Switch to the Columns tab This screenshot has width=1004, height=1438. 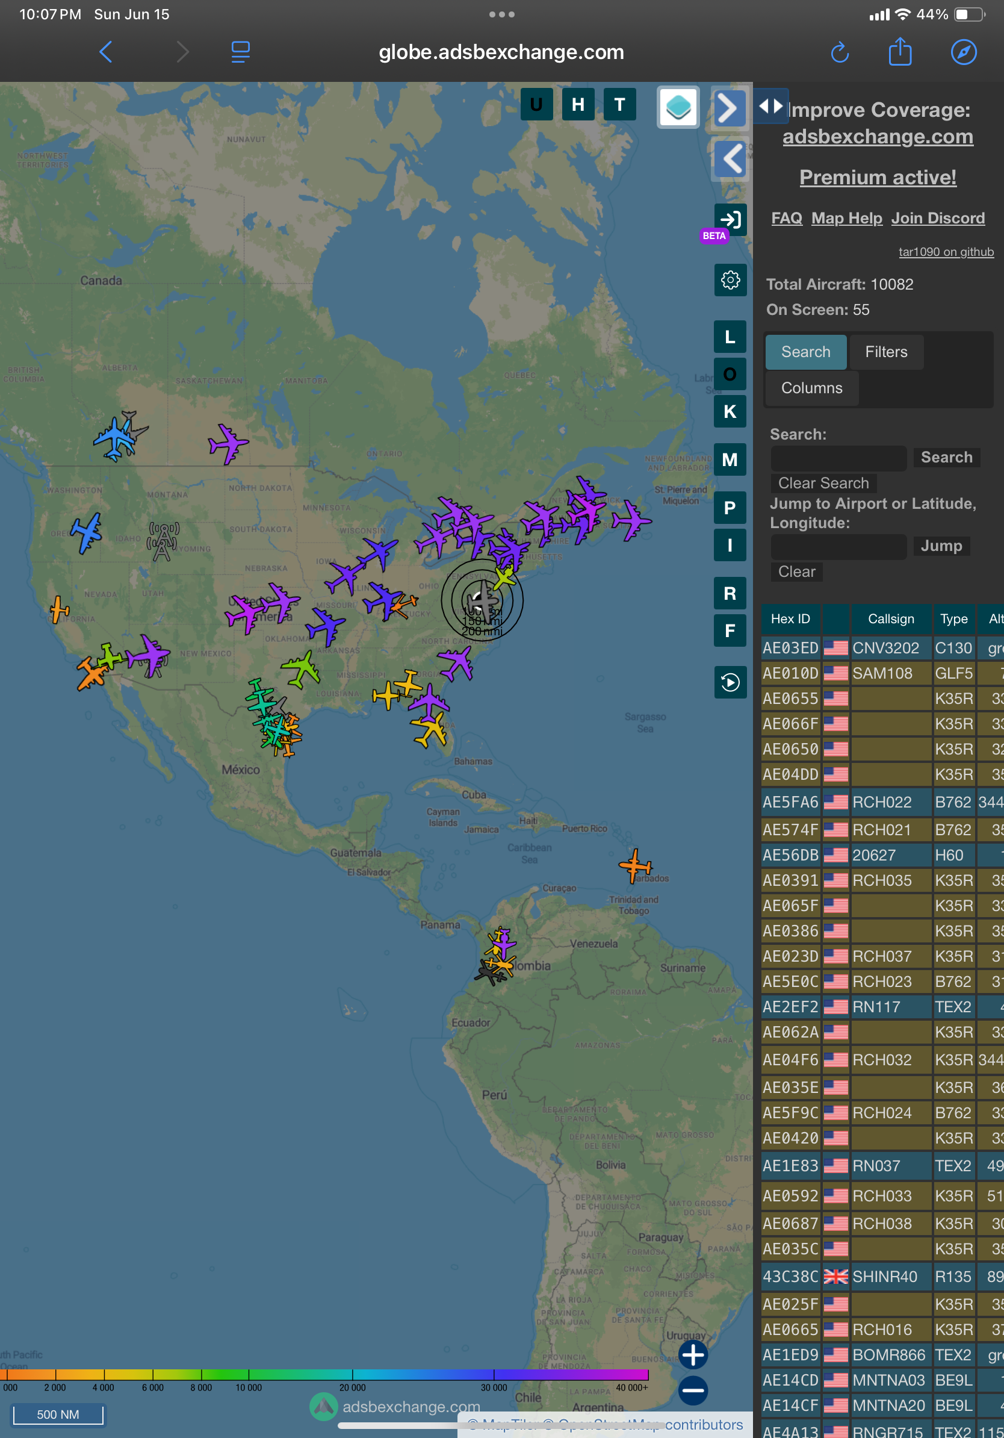click(x=811, y=388)
